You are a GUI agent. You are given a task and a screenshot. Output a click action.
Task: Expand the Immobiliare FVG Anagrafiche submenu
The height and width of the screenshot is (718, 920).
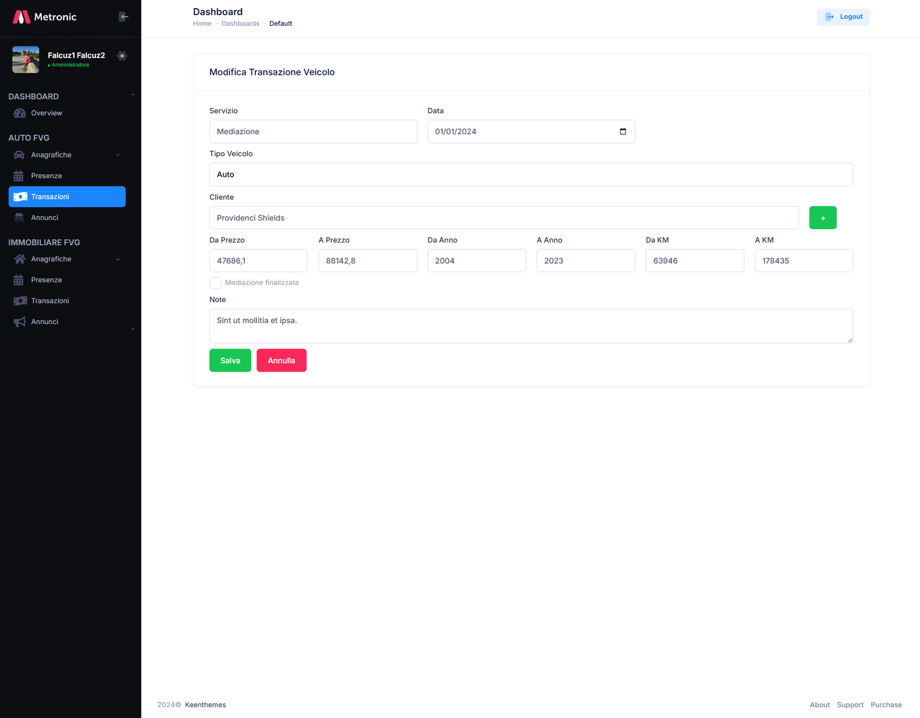(x=118, y=259)
